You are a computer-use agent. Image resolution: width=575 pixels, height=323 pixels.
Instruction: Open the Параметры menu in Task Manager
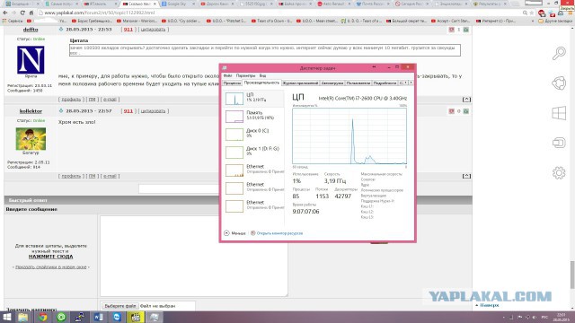coord(245,75)
